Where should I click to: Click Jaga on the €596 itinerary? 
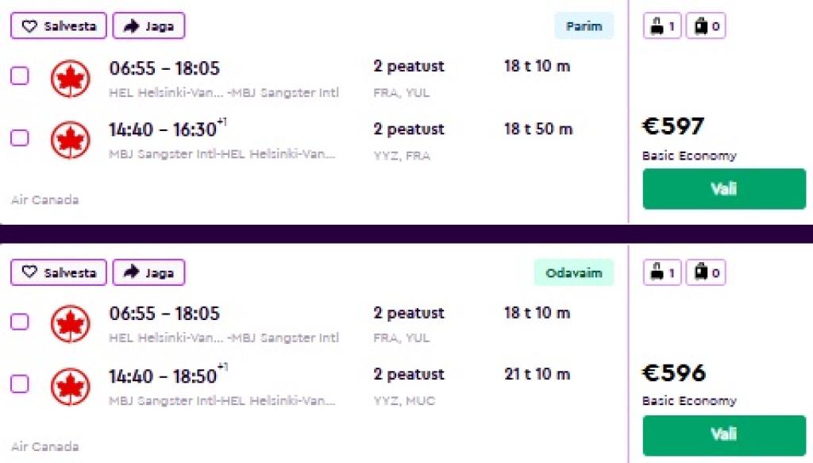click(x=148, y=272)
